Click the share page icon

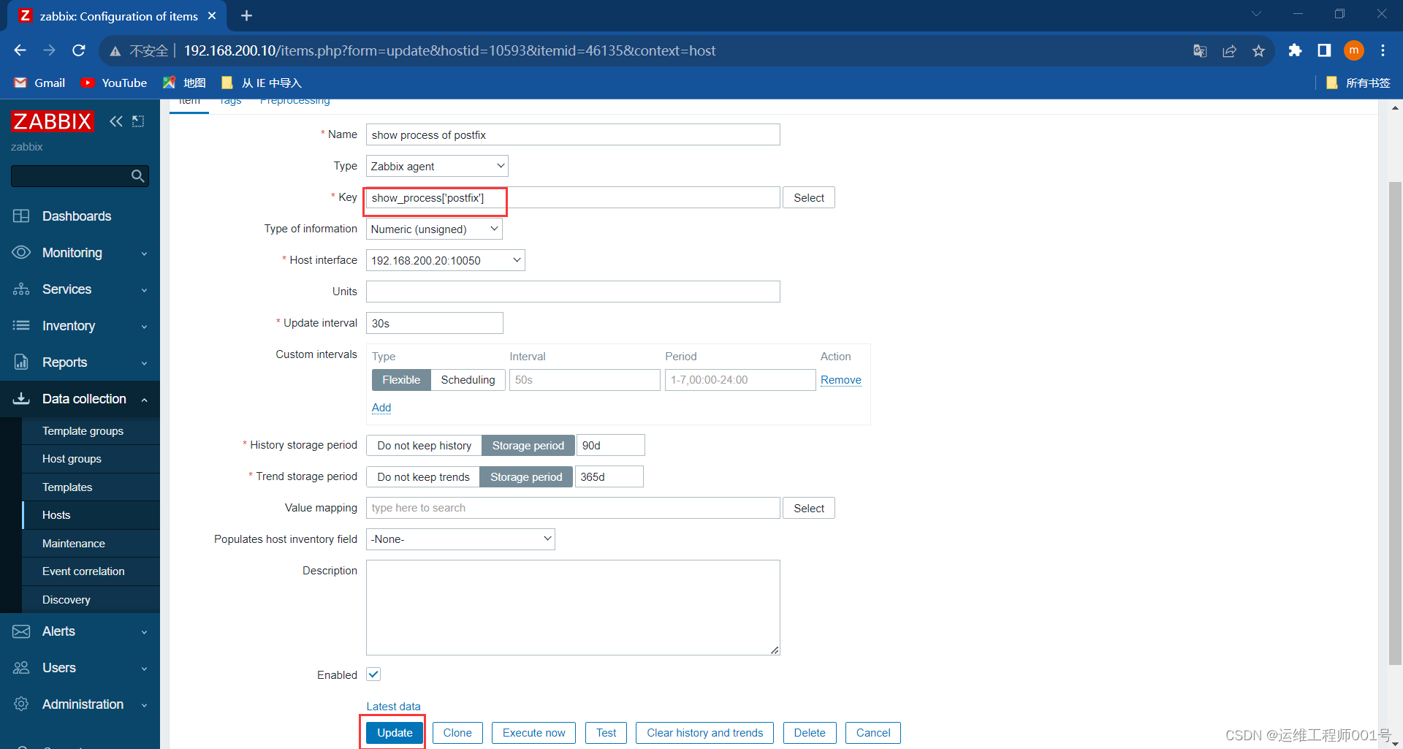pos(1229,50)
